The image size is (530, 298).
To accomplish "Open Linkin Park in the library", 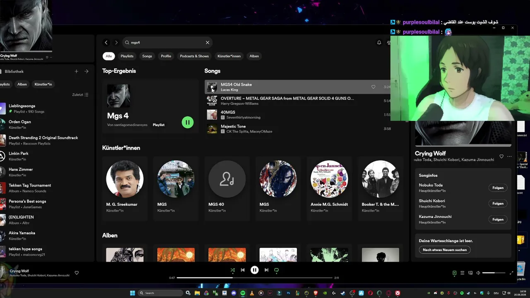I will click(45, 156).
